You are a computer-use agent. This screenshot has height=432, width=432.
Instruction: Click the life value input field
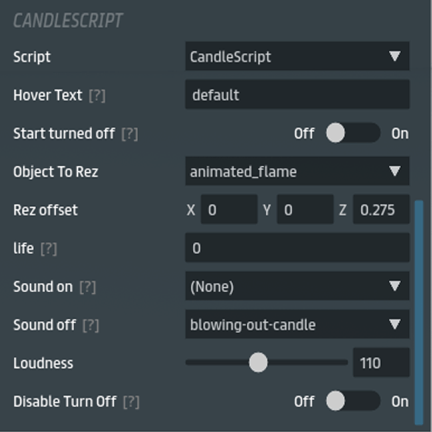297,248
